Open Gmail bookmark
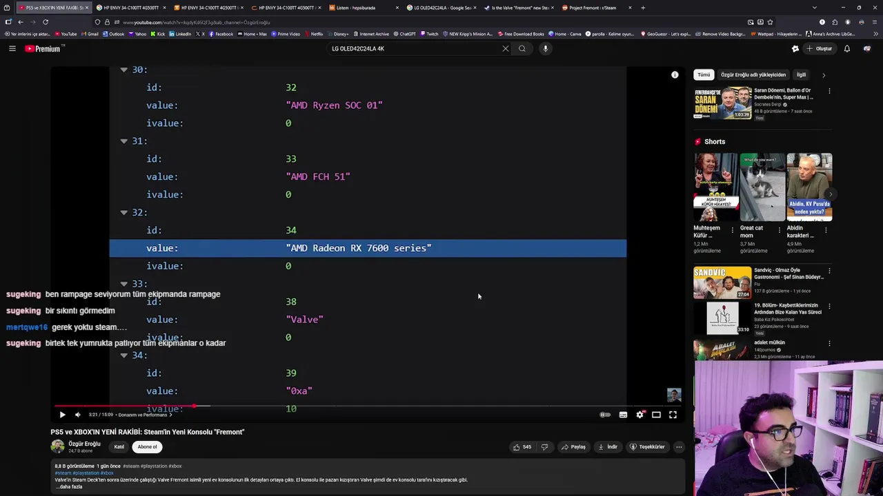This screenshot has height=496, width=883. coord(90,34)
